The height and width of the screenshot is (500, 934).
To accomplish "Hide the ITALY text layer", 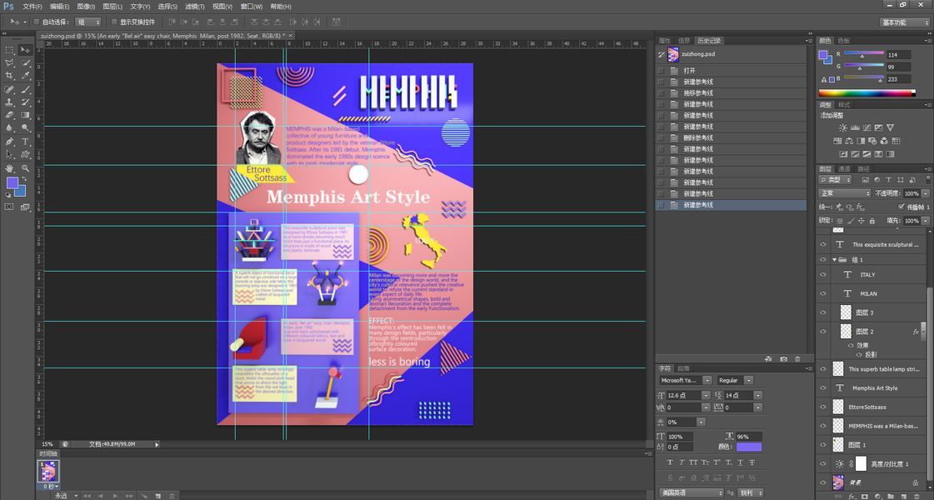I will coord(823,275).
